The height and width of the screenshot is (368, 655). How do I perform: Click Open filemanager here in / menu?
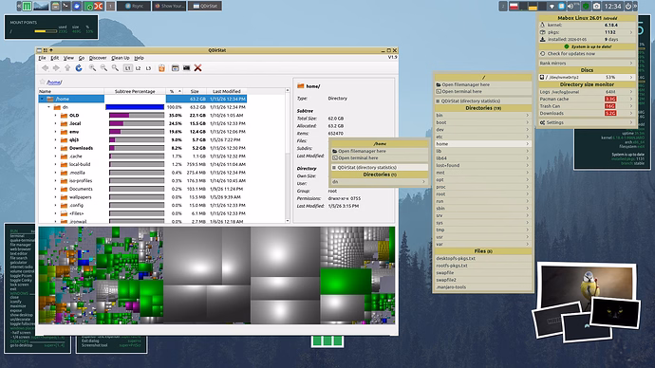click(482, 84)
